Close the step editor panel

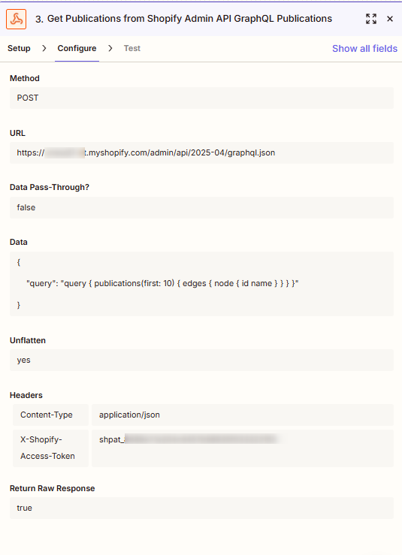(390, 19)
